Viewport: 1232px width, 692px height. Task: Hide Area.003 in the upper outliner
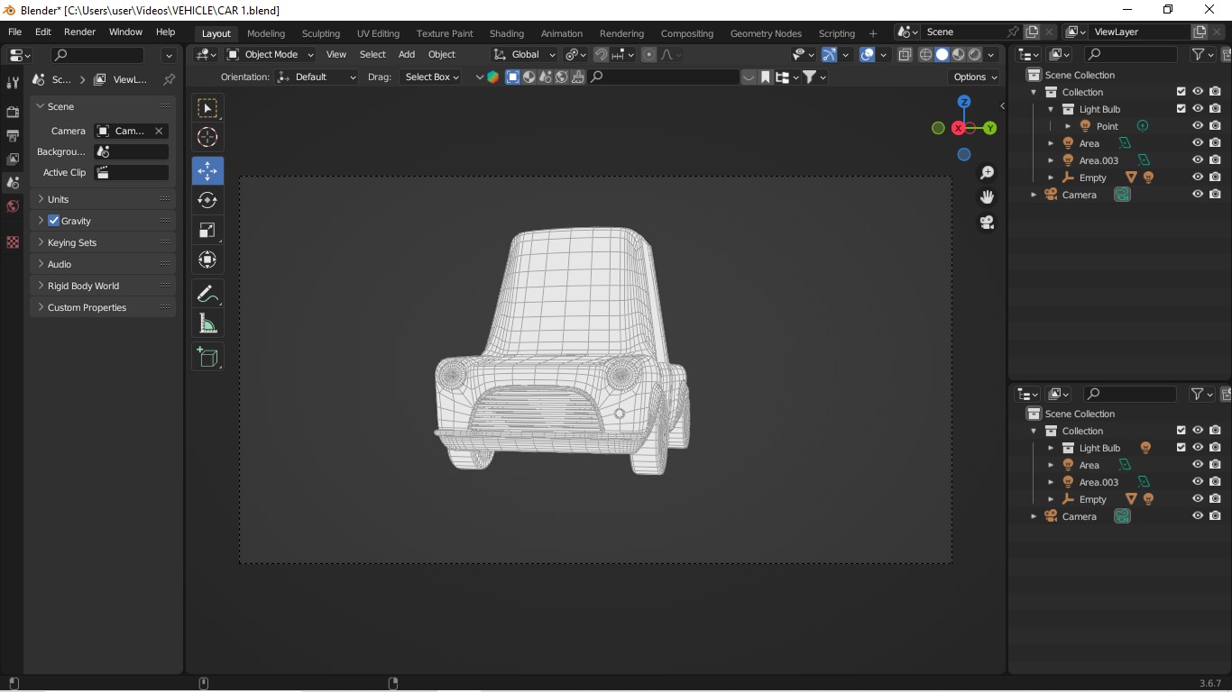tap(1198, 160)
